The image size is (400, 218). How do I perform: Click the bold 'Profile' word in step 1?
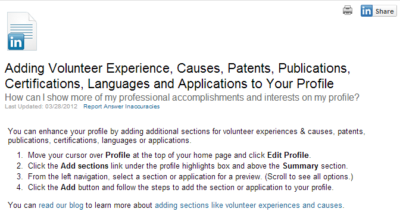[x=118, y=155]
